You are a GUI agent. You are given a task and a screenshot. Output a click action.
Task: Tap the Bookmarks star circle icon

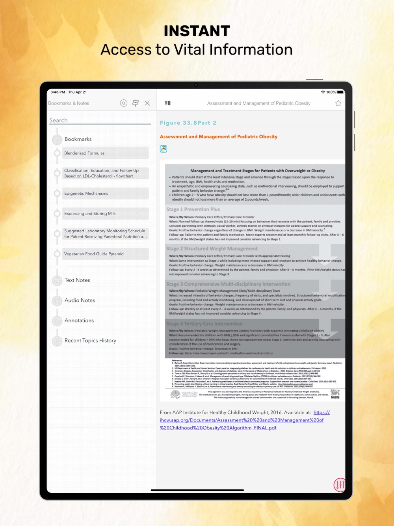pos(58,140)
